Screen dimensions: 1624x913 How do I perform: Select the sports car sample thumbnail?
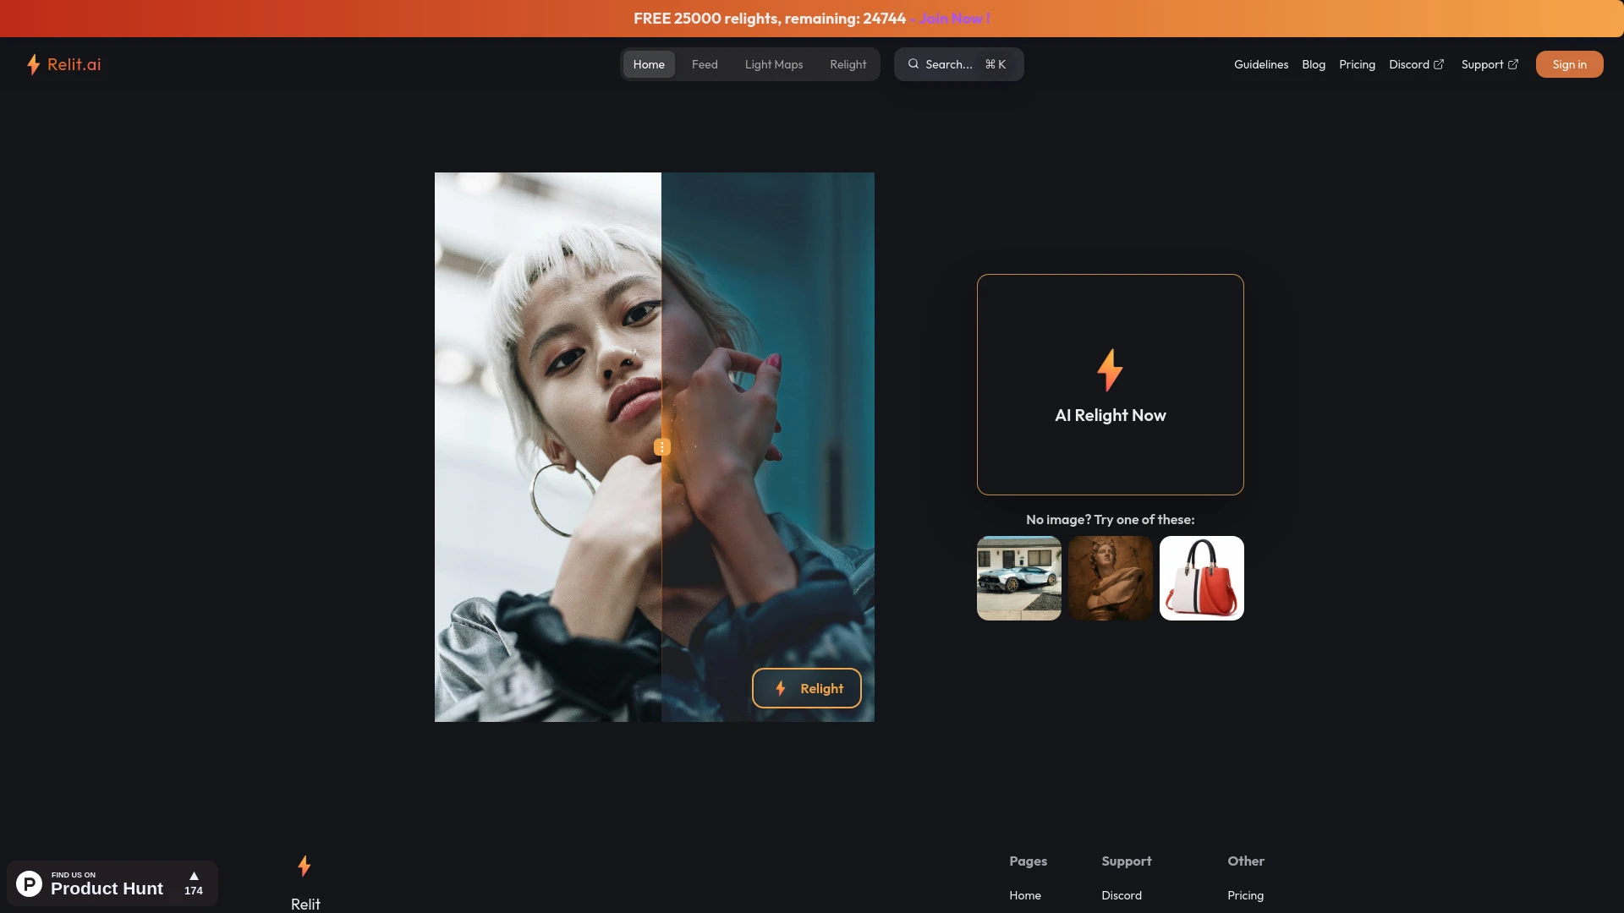tap(1018, 577)
